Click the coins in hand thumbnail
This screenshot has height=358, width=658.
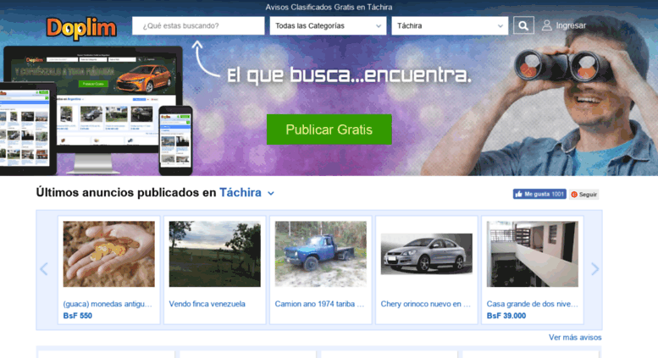pos(108,254)
